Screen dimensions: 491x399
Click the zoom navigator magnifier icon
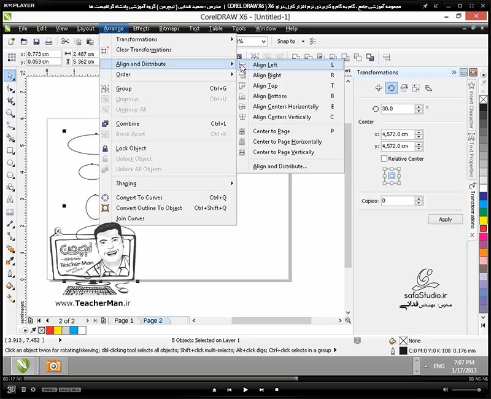(347, 320)
